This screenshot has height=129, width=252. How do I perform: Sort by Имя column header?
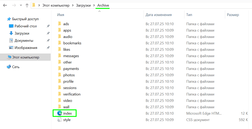[60, 15]
